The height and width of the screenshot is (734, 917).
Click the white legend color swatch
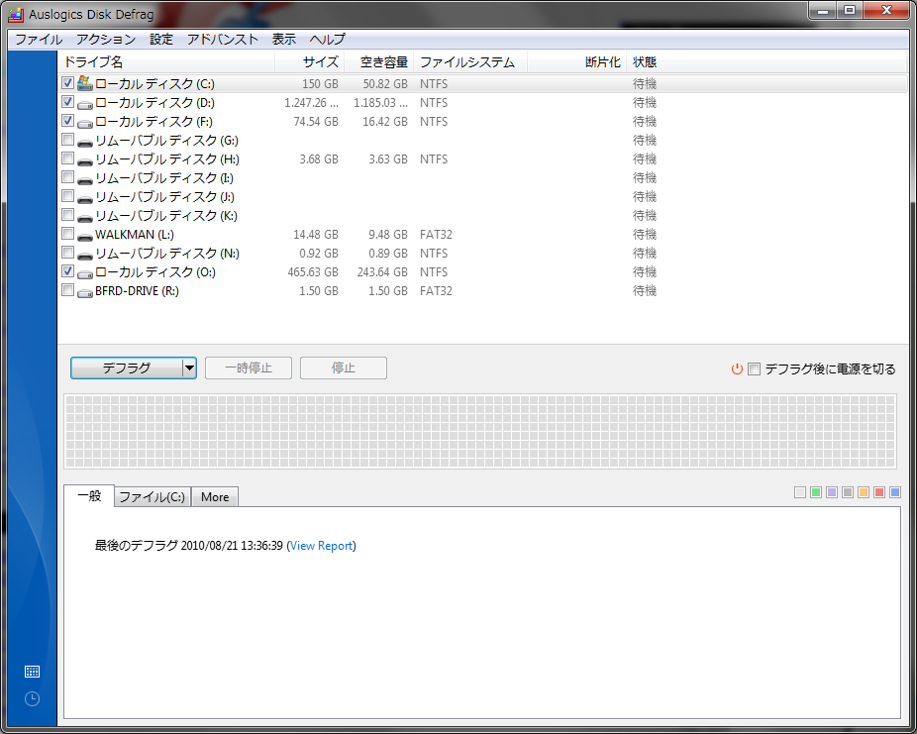pos(800,492)
